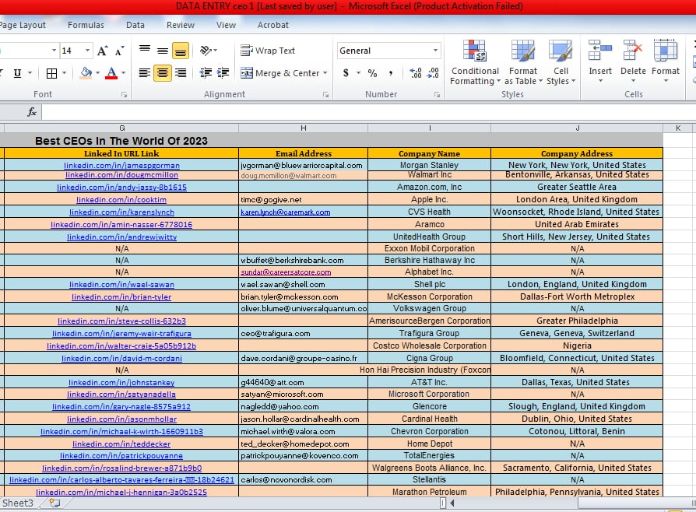The height and width of the screenshot is (512, 696).
Task: Click the Insert function fx icon
Action: point(32,112)
